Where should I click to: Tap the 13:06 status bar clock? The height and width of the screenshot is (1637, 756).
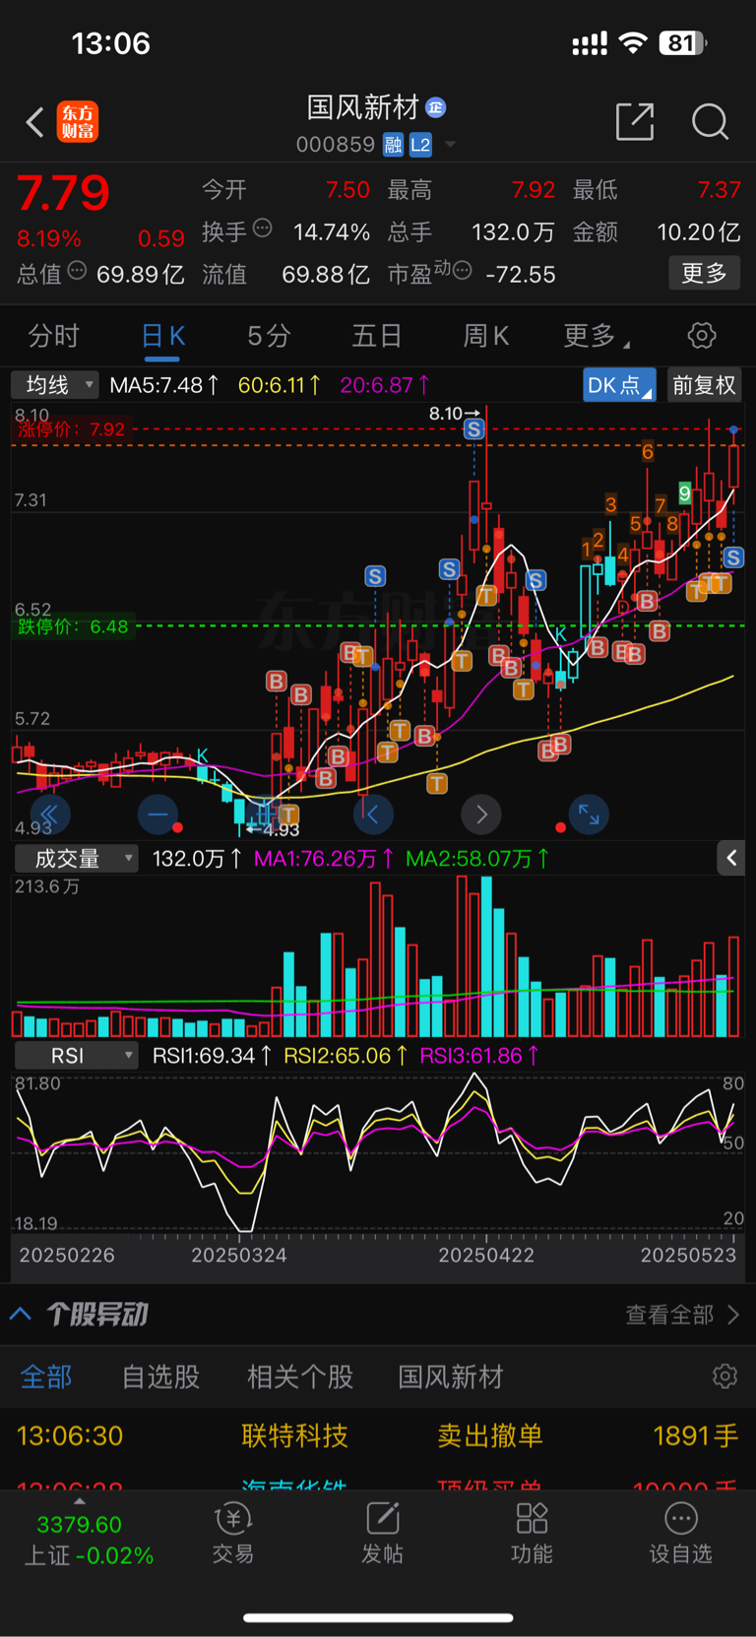111,43
